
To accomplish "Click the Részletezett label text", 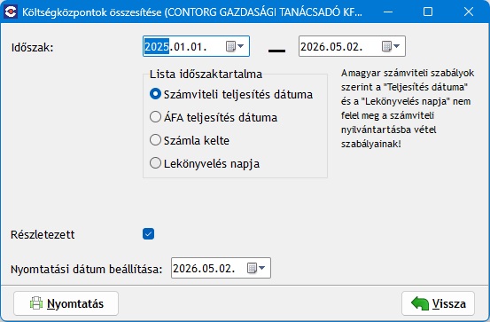I will pyautogui.click(x=43, y=234).
